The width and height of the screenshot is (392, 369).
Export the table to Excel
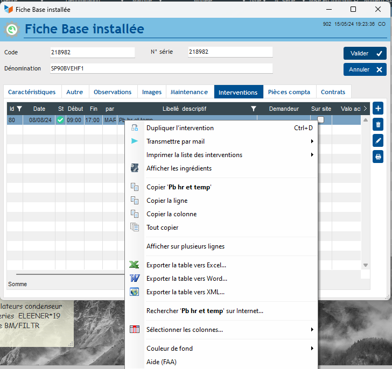[186, 265]
